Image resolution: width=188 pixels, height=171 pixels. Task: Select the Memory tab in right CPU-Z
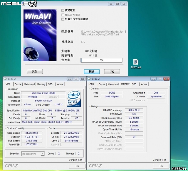coord(125,84)
